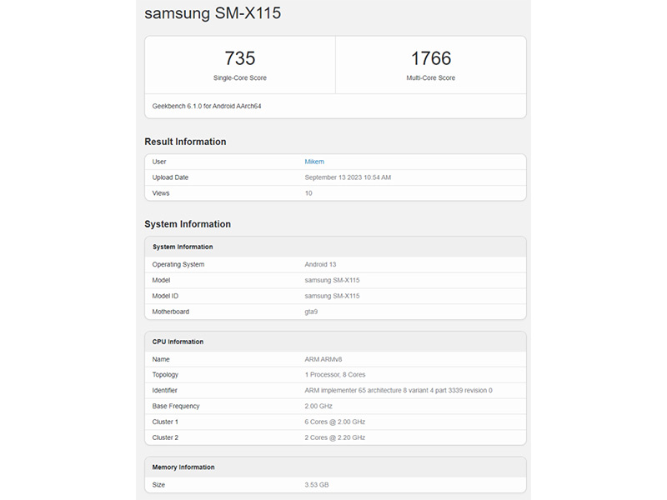Select the Identifier label

tap(164, 390)
